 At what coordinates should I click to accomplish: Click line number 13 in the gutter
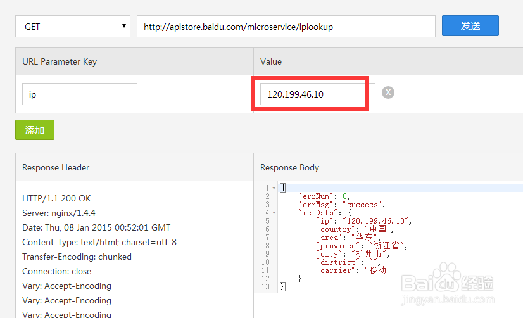pyautogui.click(x=265, y=287)
